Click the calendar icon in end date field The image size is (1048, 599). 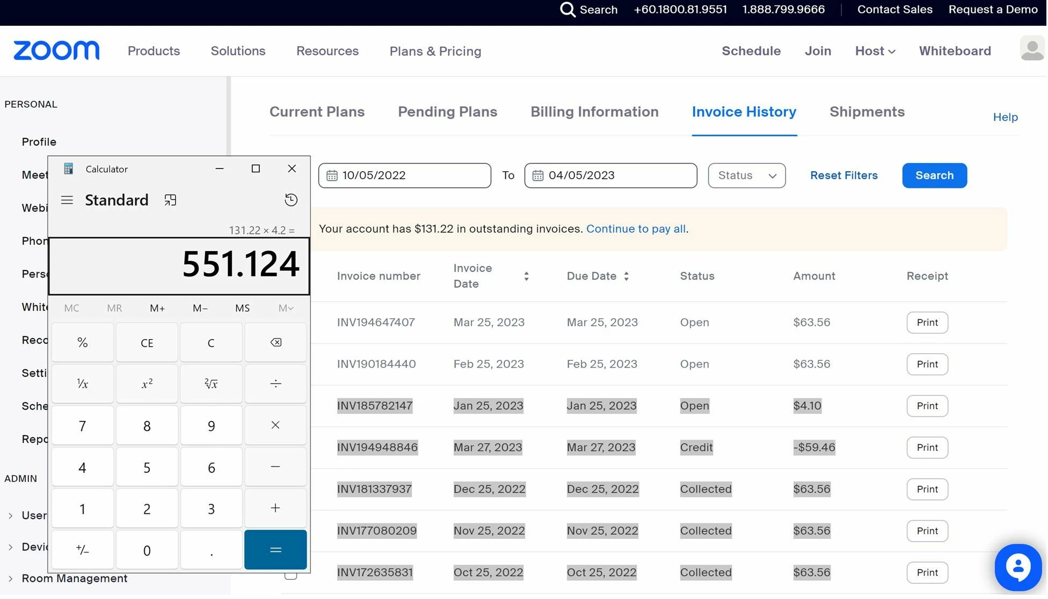pyautogui.click(x=537, y=175)
